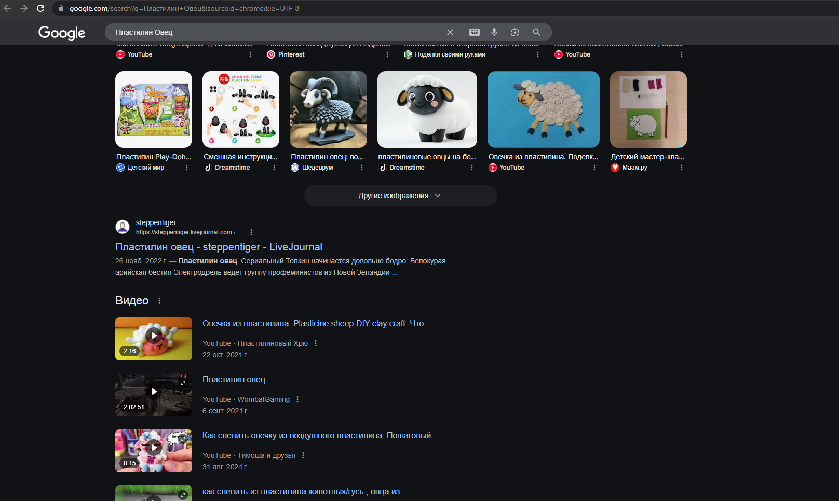Open the Смешная инструкция sheep molding image
Image resolution: width=839 pixels, height=501 pixels.
click(x=241, y=109)
